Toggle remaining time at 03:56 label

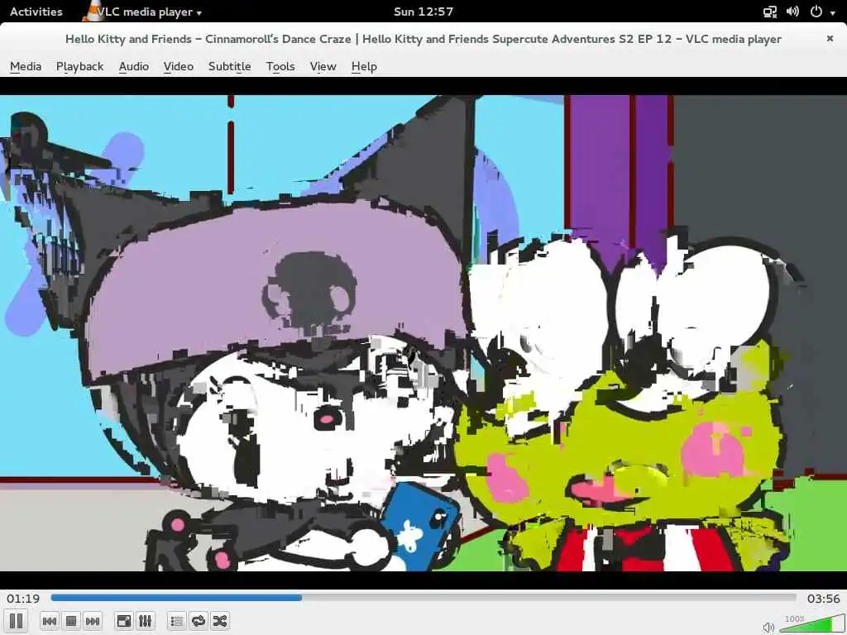coord(823,599)
